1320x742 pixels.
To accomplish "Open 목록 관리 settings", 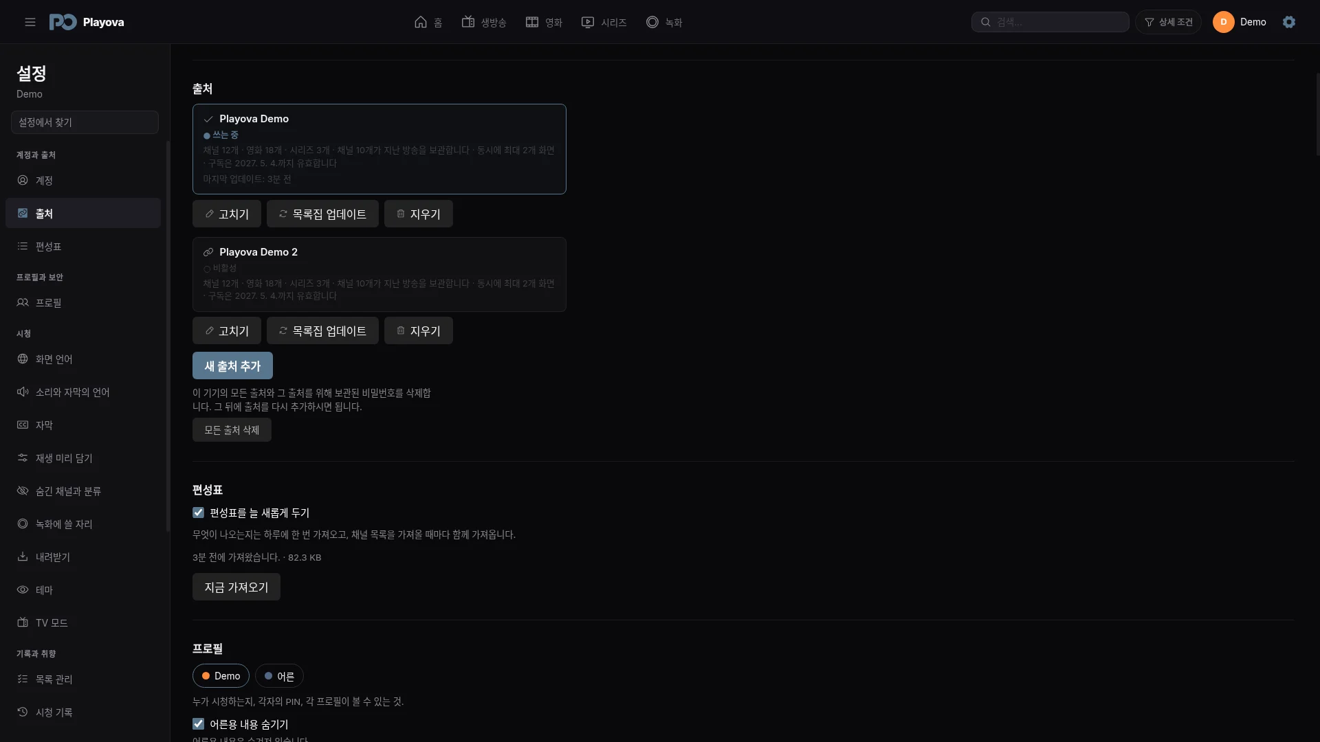I will (83, 679).
